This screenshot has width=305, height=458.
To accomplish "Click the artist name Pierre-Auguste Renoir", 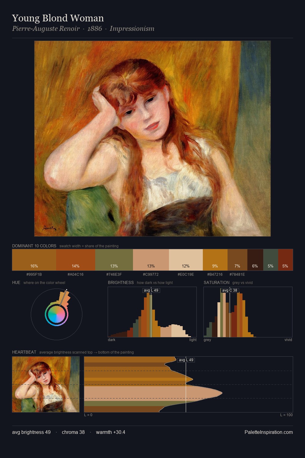I will [x=46, y=29].
